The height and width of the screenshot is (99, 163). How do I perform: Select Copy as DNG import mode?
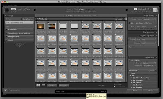72,9
